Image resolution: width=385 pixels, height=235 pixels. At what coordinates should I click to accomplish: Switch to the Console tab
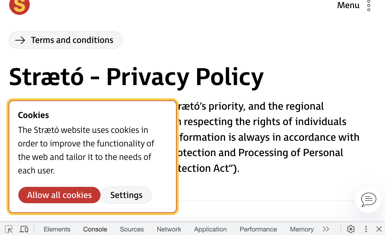click(x=95, y=229)
